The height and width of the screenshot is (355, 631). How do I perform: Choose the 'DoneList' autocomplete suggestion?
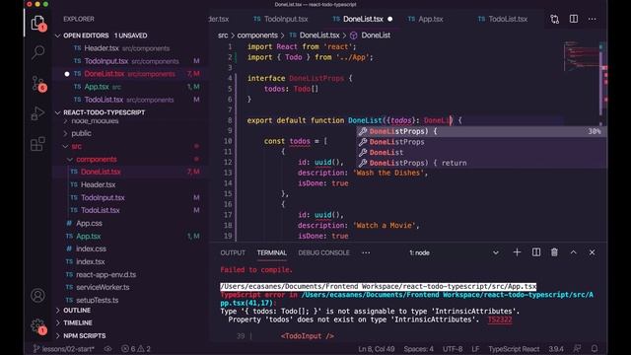point(481,152)
